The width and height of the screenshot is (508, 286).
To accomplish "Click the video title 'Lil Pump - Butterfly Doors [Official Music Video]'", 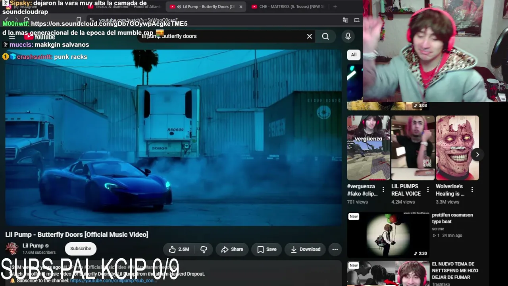I will [77, 234].
